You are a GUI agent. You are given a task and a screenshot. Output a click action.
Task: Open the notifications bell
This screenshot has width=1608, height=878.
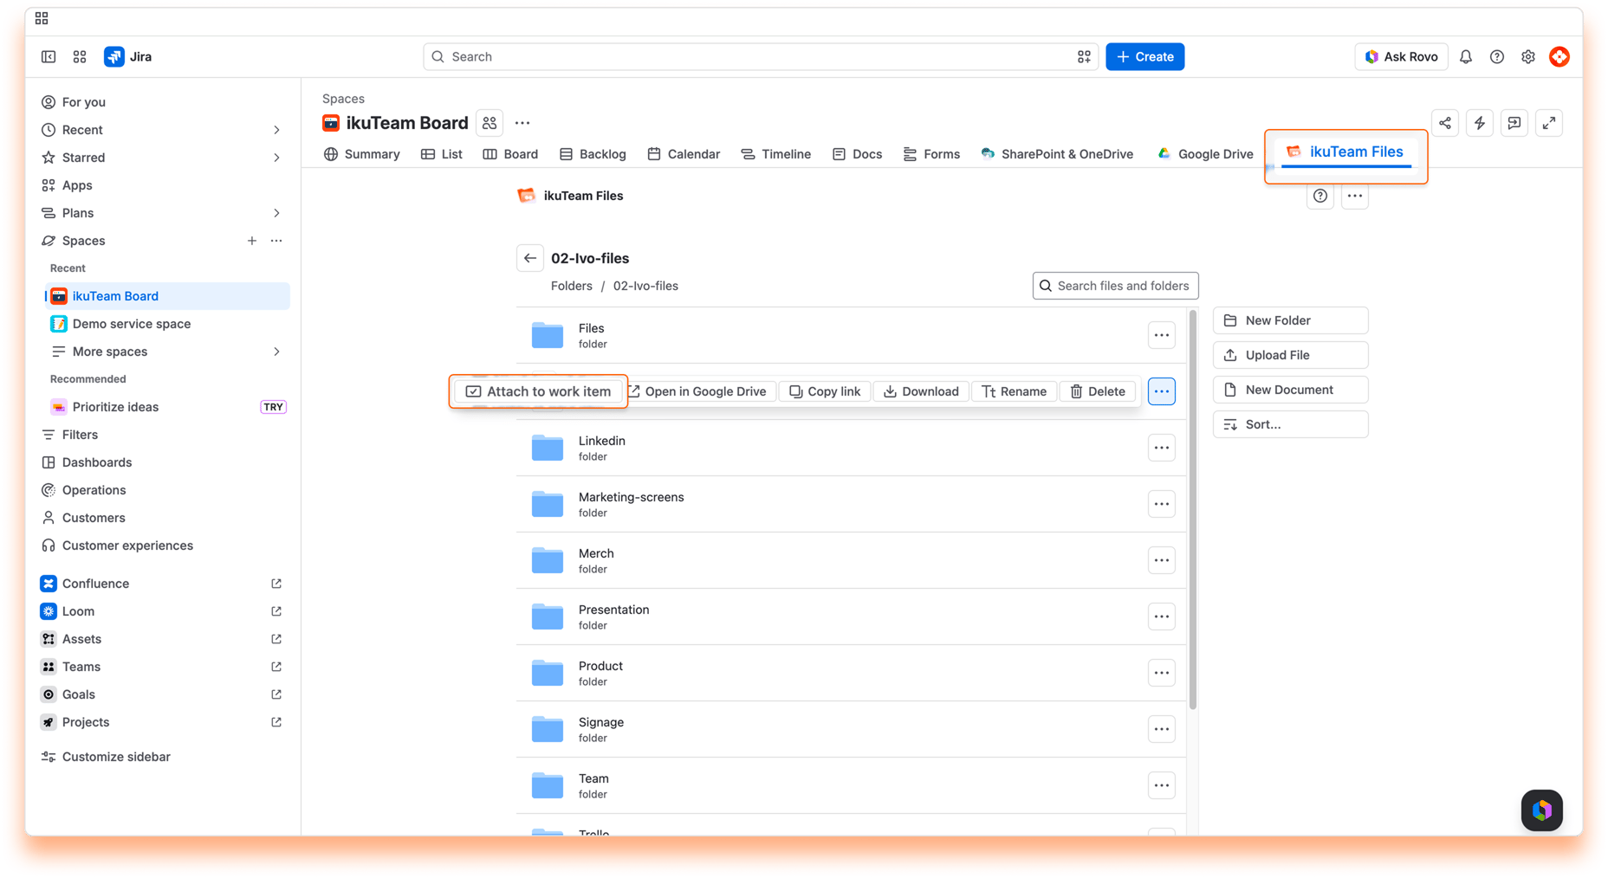pos(1466,56)
